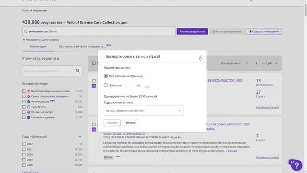Screen dimensions: 307x173
Task: Toggle the 2021 year checkbox
Action: (x=24, y=149)
